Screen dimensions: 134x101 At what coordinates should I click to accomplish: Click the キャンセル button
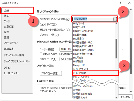pos(125,97)
